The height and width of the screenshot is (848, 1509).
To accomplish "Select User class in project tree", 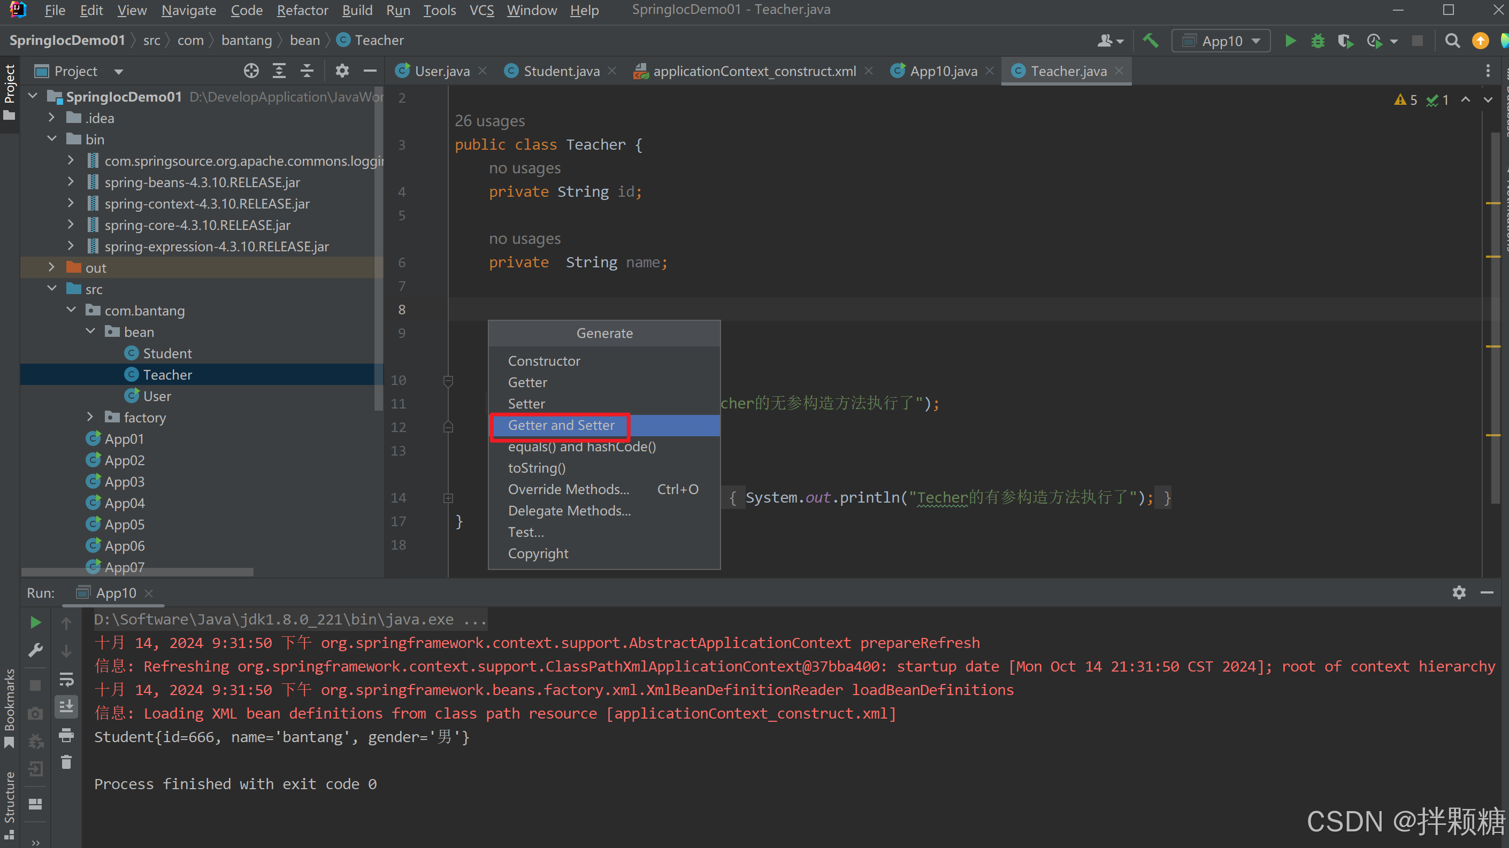I will (x=157, y=397).
